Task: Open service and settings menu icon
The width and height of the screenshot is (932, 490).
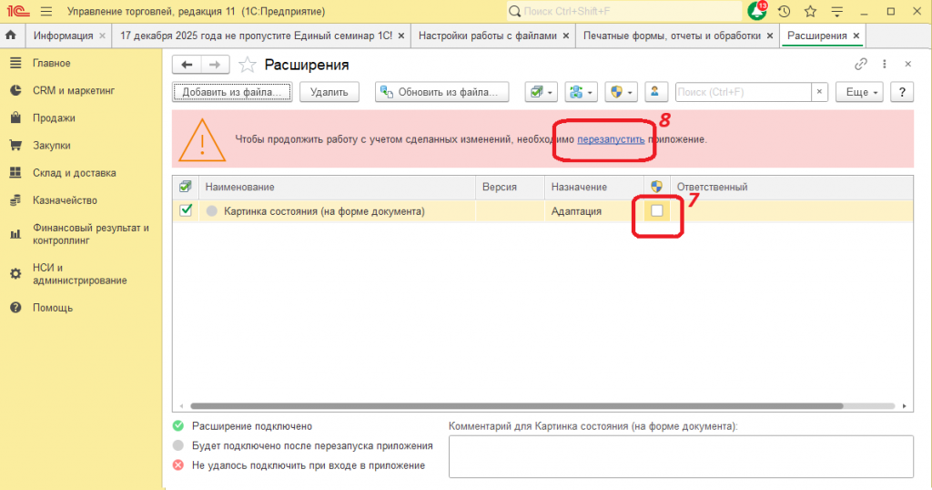Action: point(837,11)
